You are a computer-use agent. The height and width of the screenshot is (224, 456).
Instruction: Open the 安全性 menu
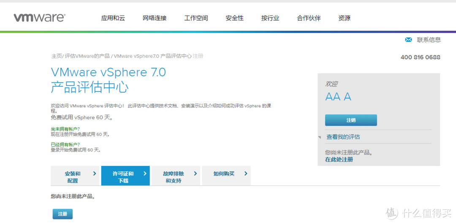234,18
